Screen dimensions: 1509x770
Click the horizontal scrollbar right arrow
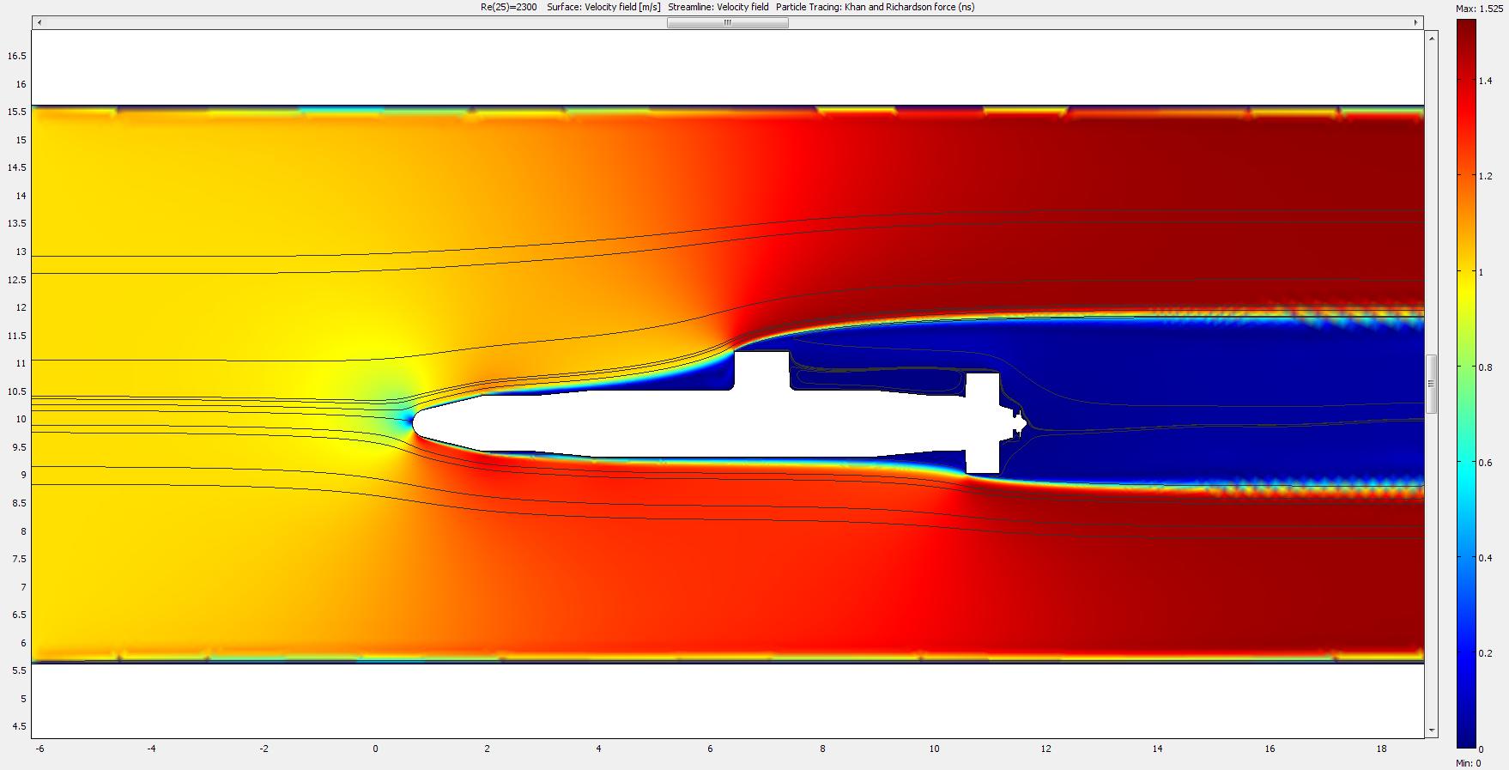(x=1416, y=23)
